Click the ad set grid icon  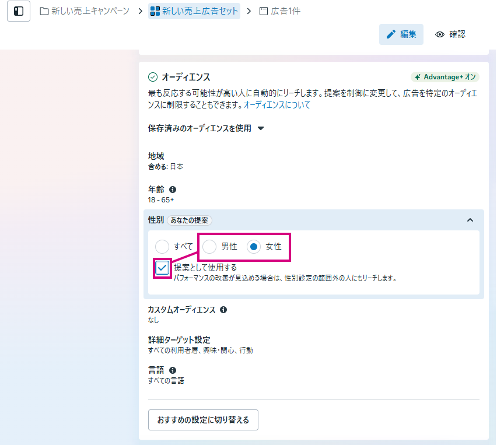point(155,11)
